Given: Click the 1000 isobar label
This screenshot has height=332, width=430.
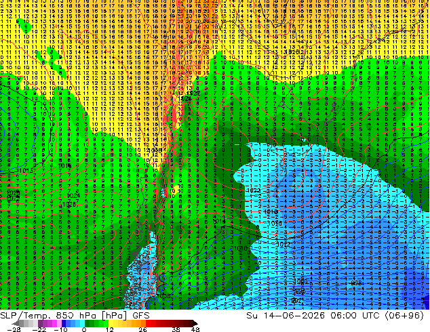Looking at the screenshot, I should click(300, 282).
